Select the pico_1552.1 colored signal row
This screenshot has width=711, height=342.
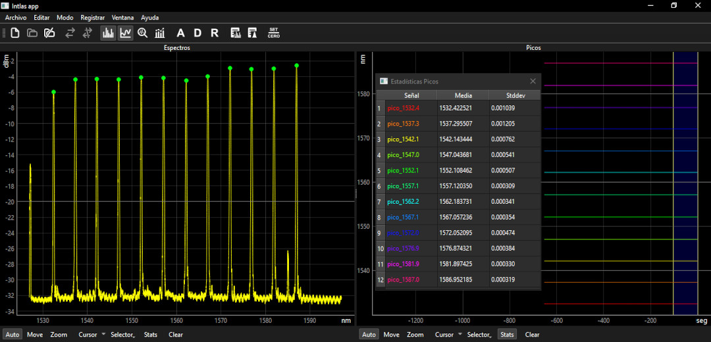coord(458,171)
